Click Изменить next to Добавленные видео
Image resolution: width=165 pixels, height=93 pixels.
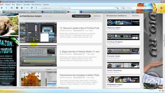coord(97,16)
